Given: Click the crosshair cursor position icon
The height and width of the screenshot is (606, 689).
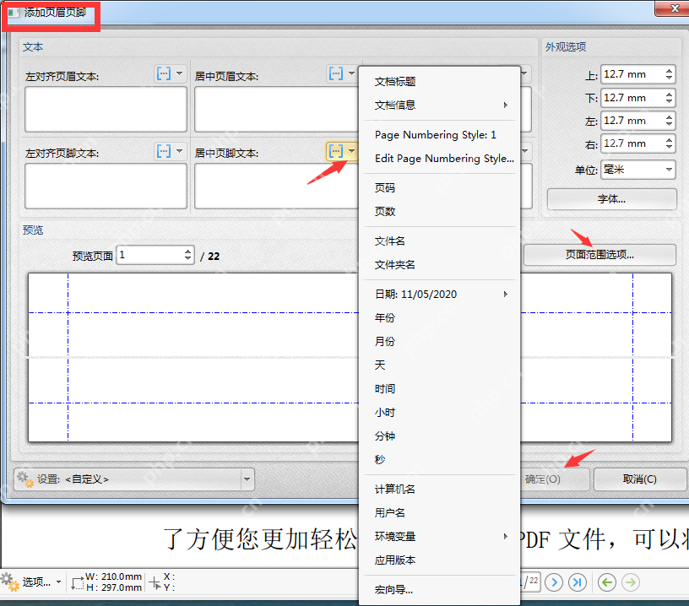Looking at the screenshot, I should point(155,582).
